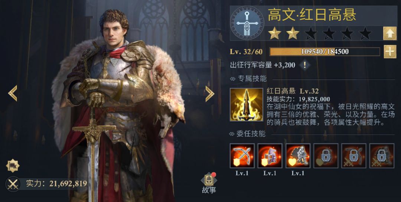
Task: Tap the crossed swords power icon
Action: pyautogui.click(x=13, y=184)
